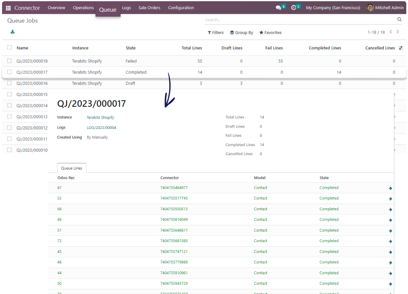Open the Filters dropdown
This screenshot has height=294, width=408.
[216, 33]
